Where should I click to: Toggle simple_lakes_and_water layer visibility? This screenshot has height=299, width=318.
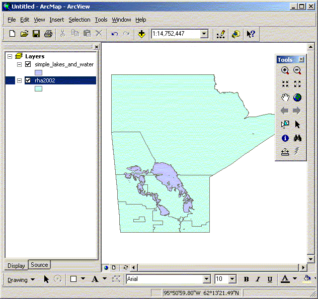[x=28, y=64]
